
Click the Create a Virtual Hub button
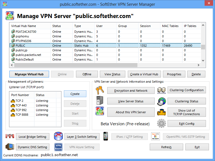point(144,74)
